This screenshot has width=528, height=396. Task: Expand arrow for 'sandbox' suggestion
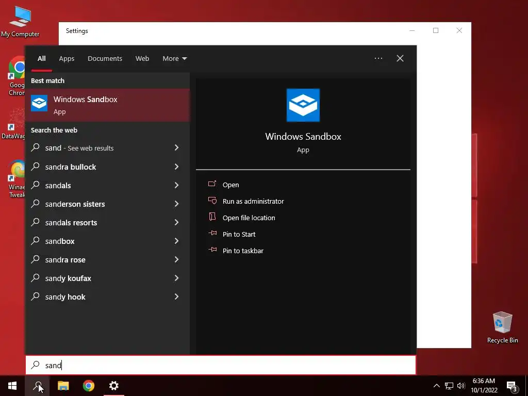[176, 241]
